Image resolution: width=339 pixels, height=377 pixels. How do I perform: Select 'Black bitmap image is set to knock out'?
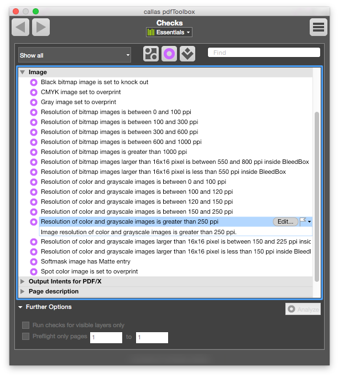[x=95, y=82]
